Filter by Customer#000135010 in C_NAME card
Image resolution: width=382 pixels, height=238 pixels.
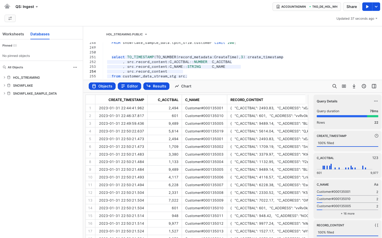[x=347, y=199]
